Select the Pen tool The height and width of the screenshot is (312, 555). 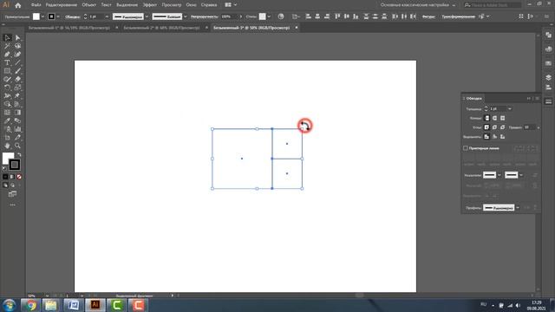tap(7, 54)
